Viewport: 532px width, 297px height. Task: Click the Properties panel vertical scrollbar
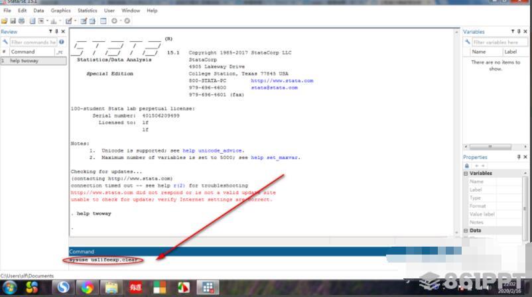525,207
